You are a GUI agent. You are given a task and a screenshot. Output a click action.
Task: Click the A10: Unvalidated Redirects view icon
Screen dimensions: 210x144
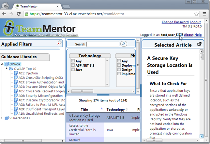pos(16,113)
